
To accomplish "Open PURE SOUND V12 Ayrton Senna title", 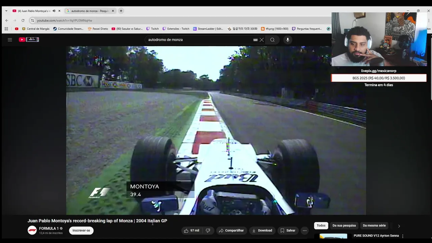I will pos(376,236).
